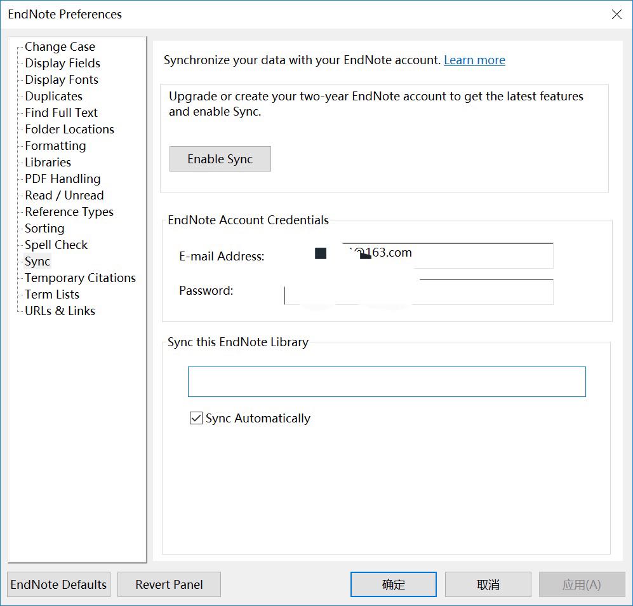The height and width of the screenshot is (606, 633).
Task: Open the Change Case preferences
Action: pyautogui.click(x=60, y=47)
